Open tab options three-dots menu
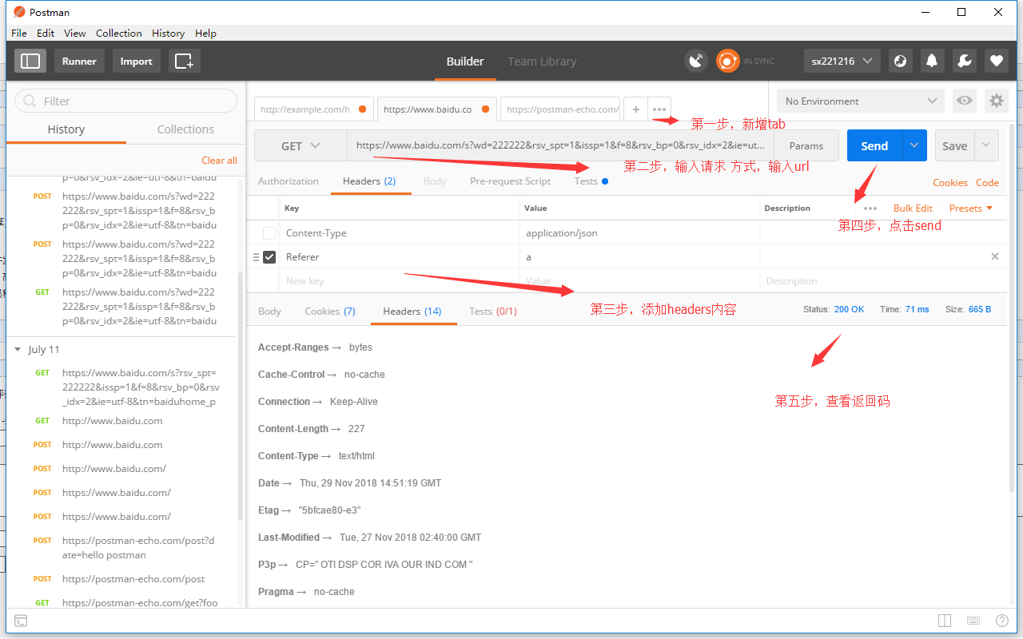1023x639 pixels. point(659,109)
